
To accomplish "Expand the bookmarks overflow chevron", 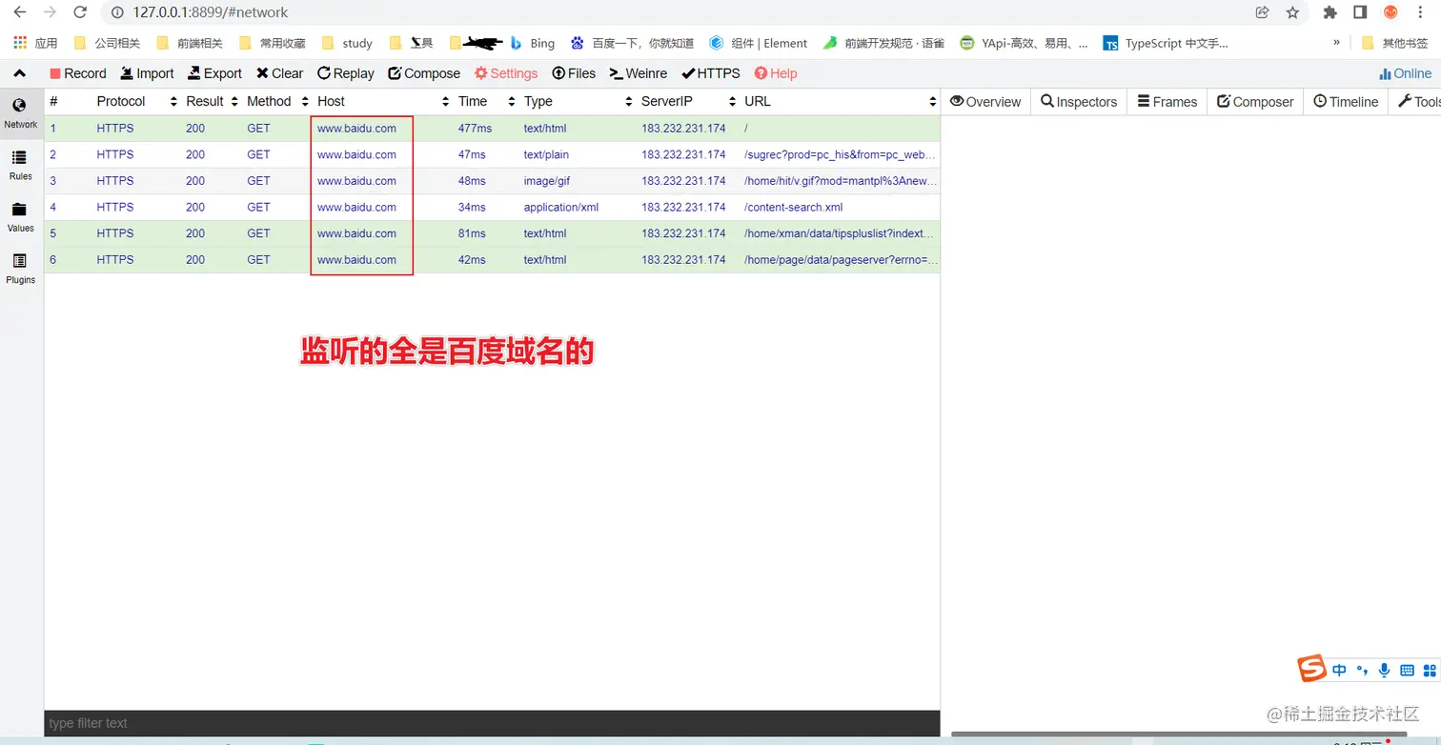I will point(1336,43).
